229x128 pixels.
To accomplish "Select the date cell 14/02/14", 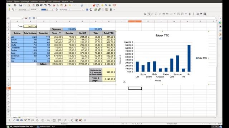I will [x=30, y=26].
